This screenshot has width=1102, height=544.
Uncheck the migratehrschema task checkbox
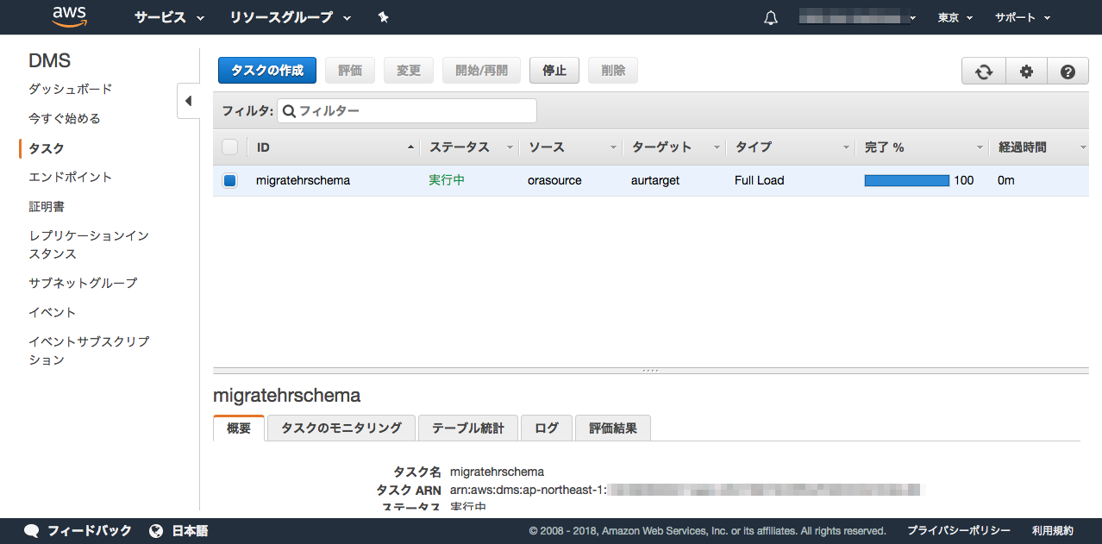pos(229,181)
